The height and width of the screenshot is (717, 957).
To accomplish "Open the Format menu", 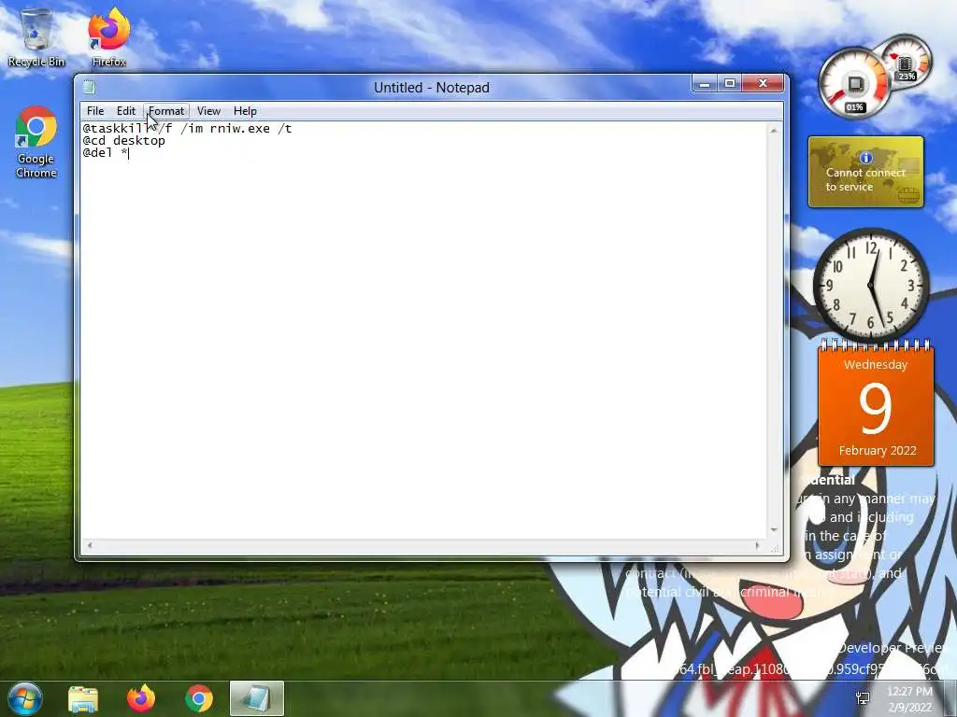I will pos(166,111).
